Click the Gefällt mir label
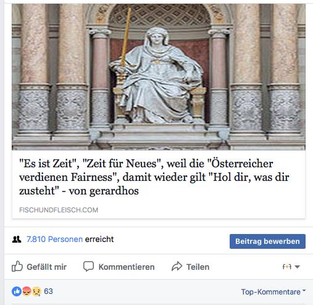The height and width of the screenshot is (305, 313). click(47, 267)
